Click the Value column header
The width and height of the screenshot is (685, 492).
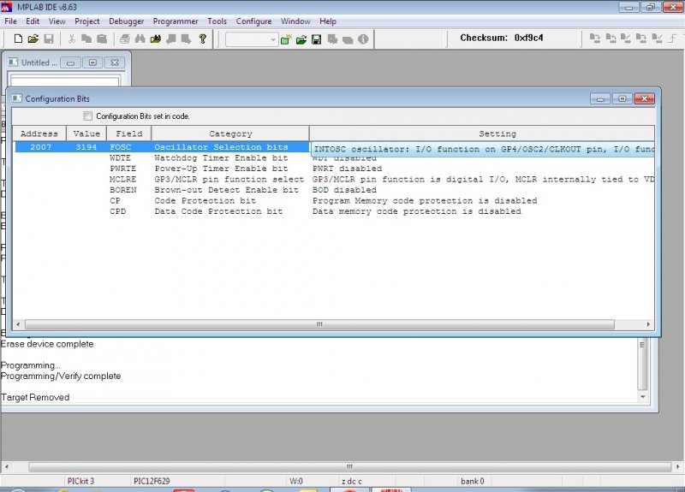86,133
